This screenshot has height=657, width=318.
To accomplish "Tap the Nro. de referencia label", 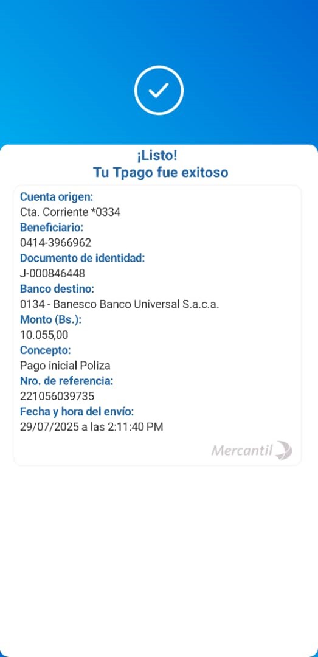I will [x=67, y=381].
